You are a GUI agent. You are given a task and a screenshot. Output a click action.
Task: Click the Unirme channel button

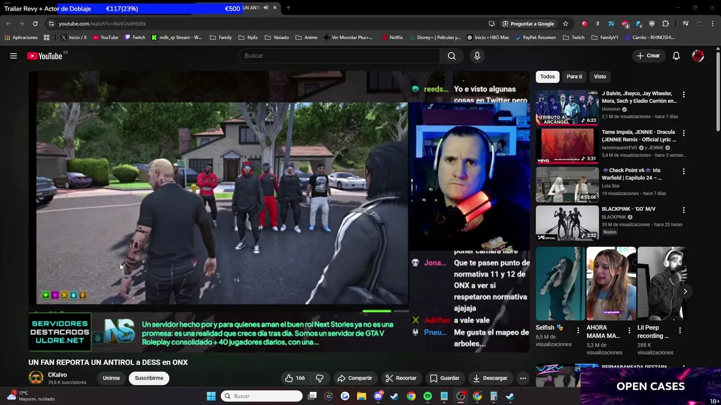(x=111, y=378)
